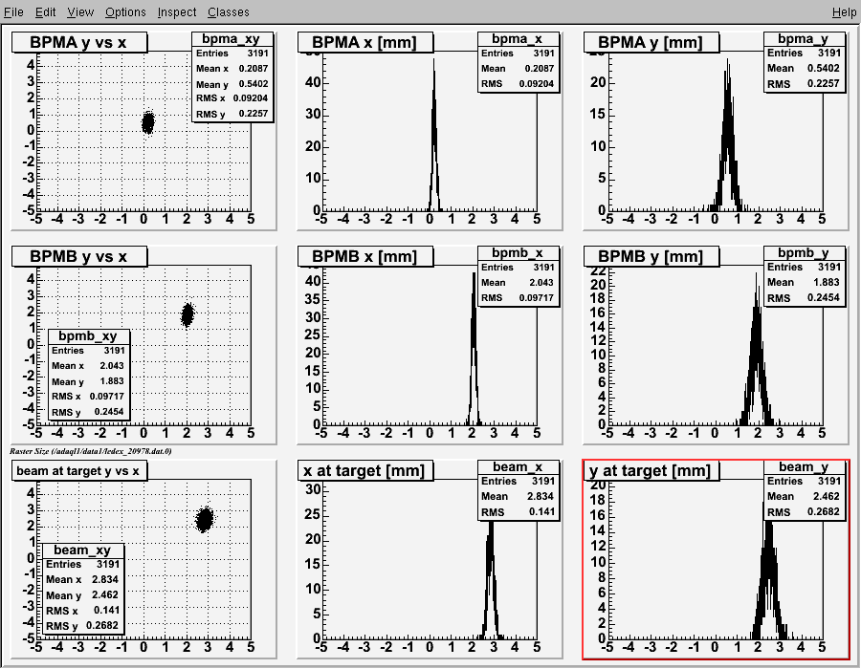The width and height of the screenshot is (861, 669).
Task: Click the bpma_xy statistics box header
Action: [232, 38]
